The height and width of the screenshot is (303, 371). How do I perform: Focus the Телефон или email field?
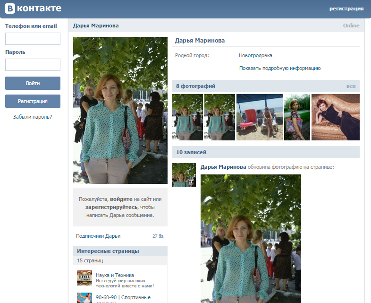point(33,39)
